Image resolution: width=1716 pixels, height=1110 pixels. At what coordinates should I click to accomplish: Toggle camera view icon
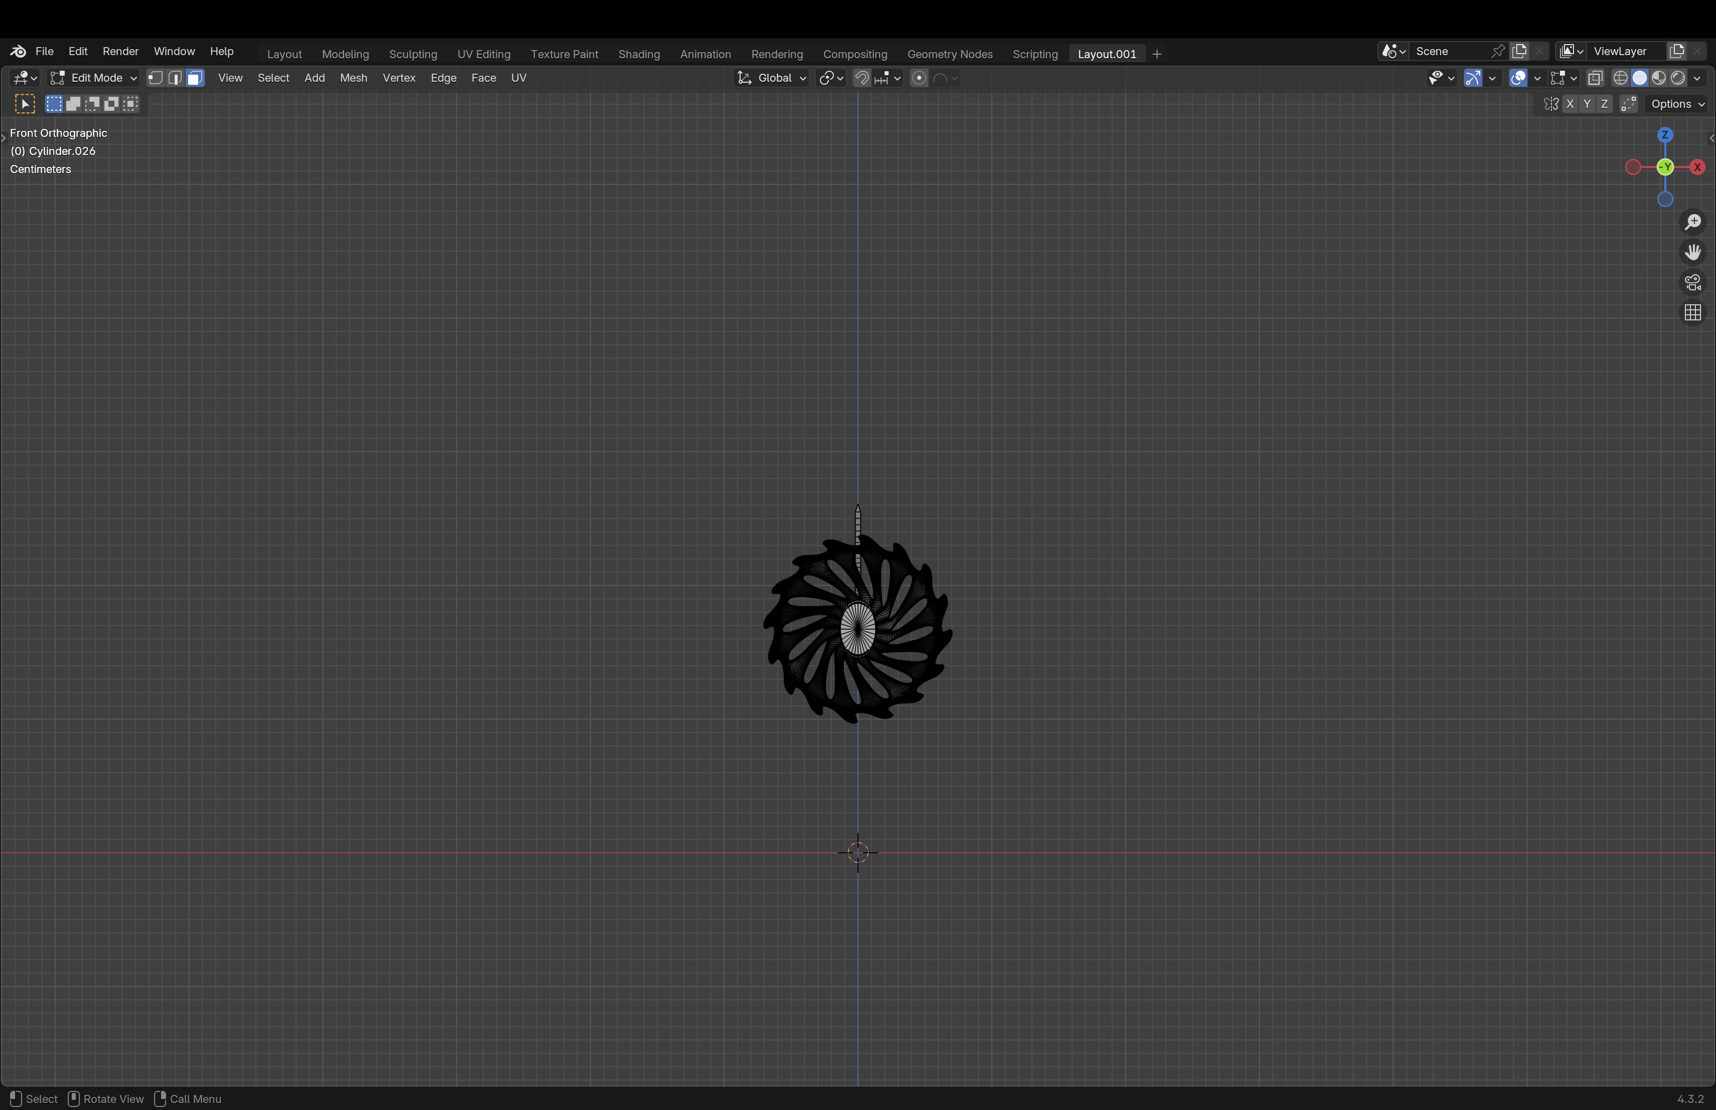click(x=1693, y=282)
